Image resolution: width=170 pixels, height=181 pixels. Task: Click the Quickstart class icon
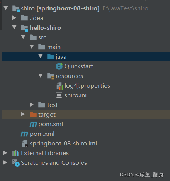pos(59,66)
